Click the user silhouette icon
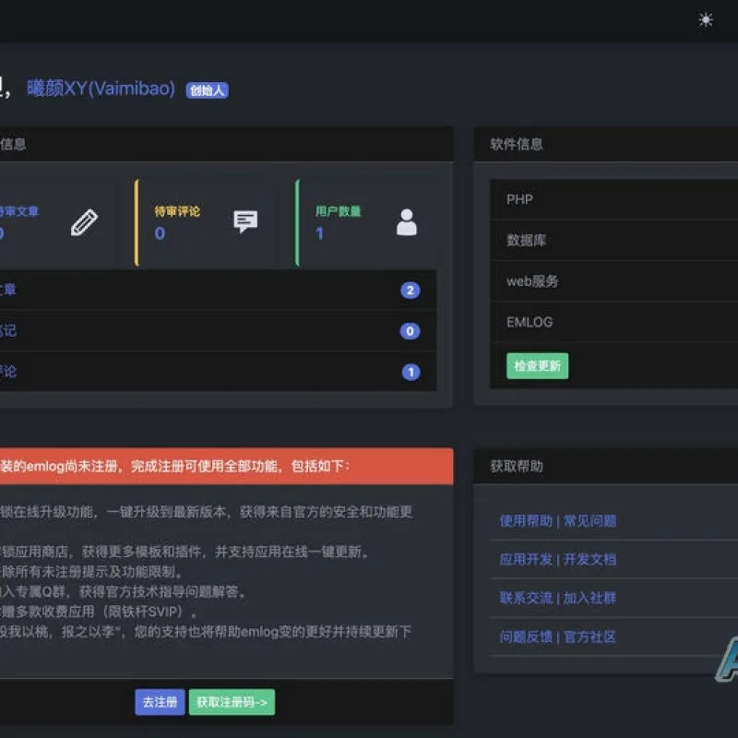Viewport: 738px width, 738px height. coord(407,222)
